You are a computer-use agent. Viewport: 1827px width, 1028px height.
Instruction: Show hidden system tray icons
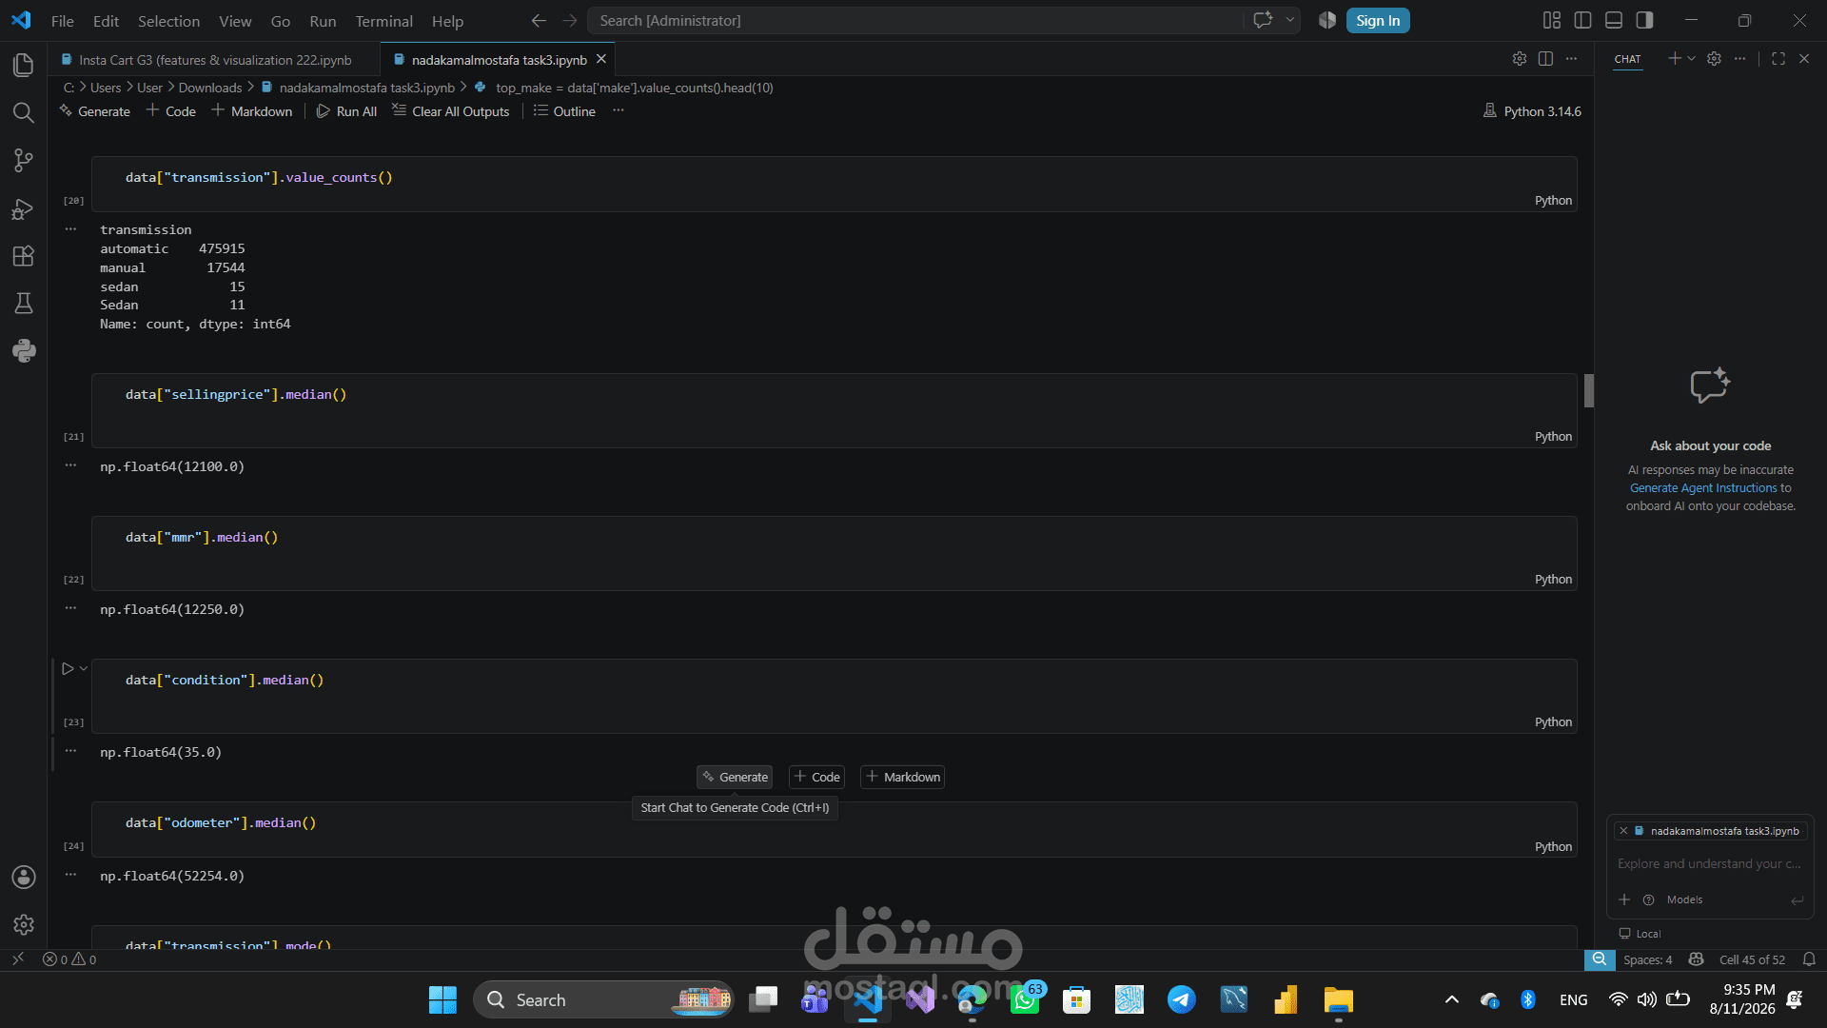click(1451, 999)
